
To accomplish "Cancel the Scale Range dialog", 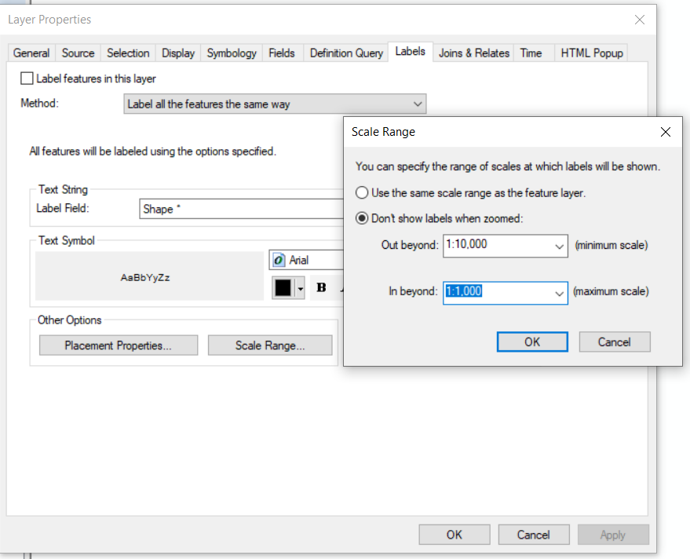I will coord(615,342).
